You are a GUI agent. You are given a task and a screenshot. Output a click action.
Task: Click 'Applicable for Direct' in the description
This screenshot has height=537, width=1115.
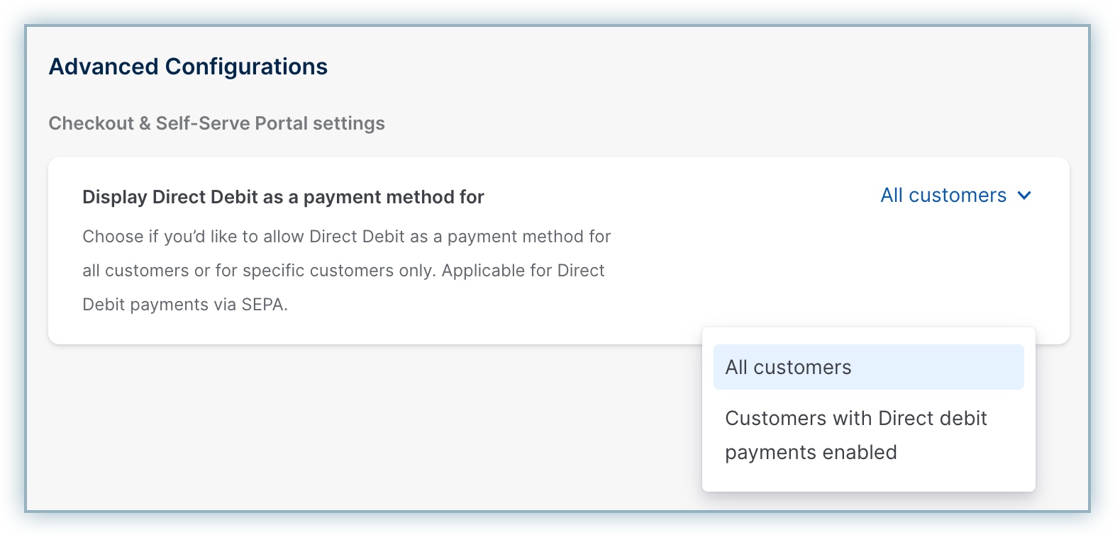[x=523, y=271]
